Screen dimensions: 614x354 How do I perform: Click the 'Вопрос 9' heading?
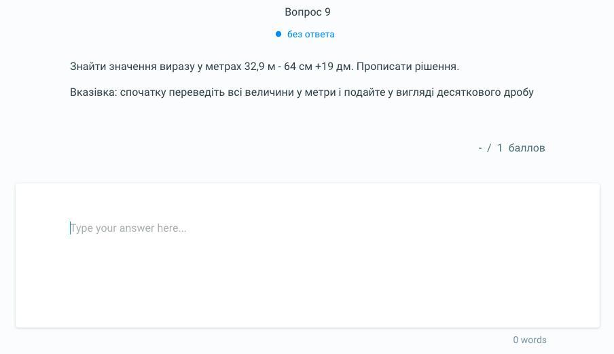[308, 12]
